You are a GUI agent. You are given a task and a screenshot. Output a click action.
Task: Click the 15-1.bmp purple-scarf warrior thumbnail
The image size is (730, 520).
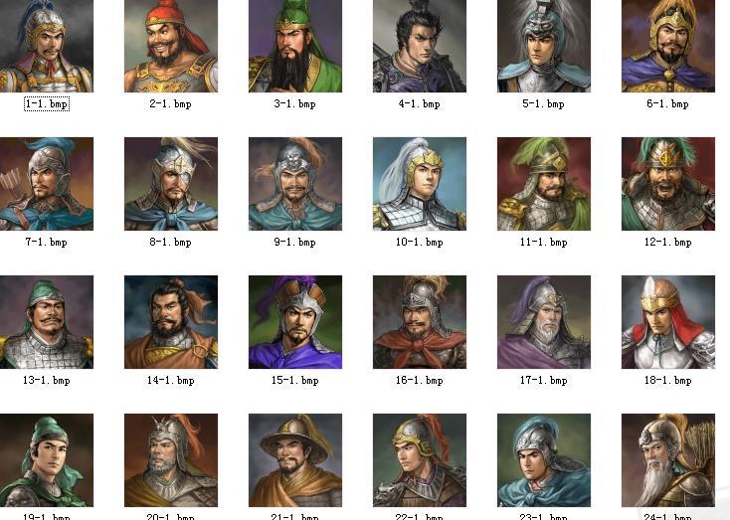(x=295, y=322)
